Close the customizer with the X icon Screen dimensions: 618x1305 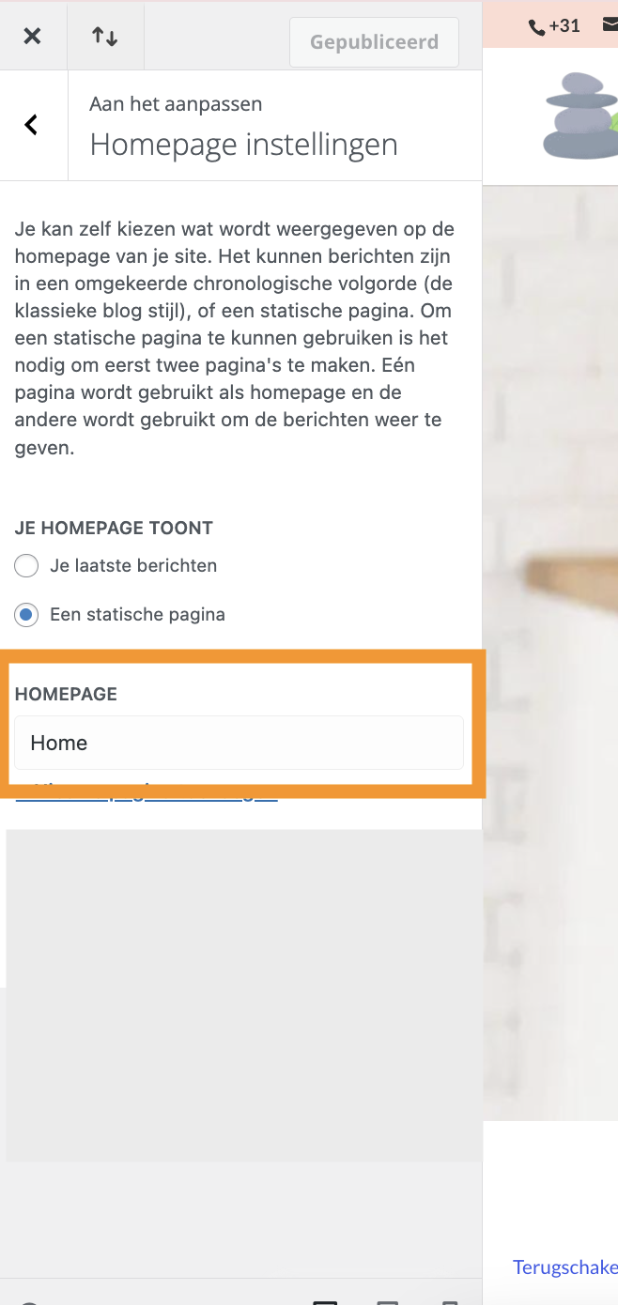pyautogui.click(x=32, y=37)
